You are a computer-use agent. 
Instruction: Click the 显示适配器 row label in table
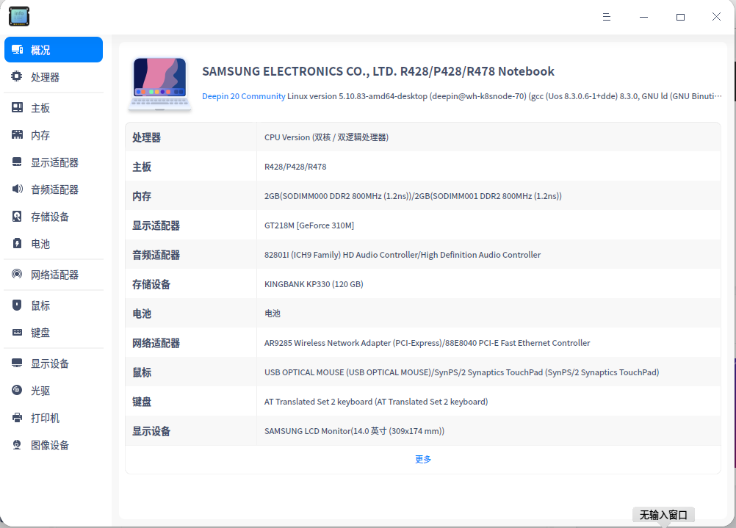click(x=156, y=225)
